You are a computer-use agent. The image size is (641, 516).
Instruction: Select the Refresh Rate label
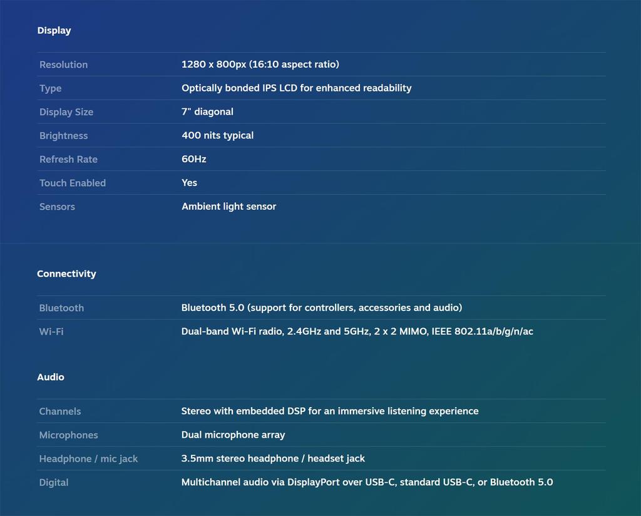(68, 160)
